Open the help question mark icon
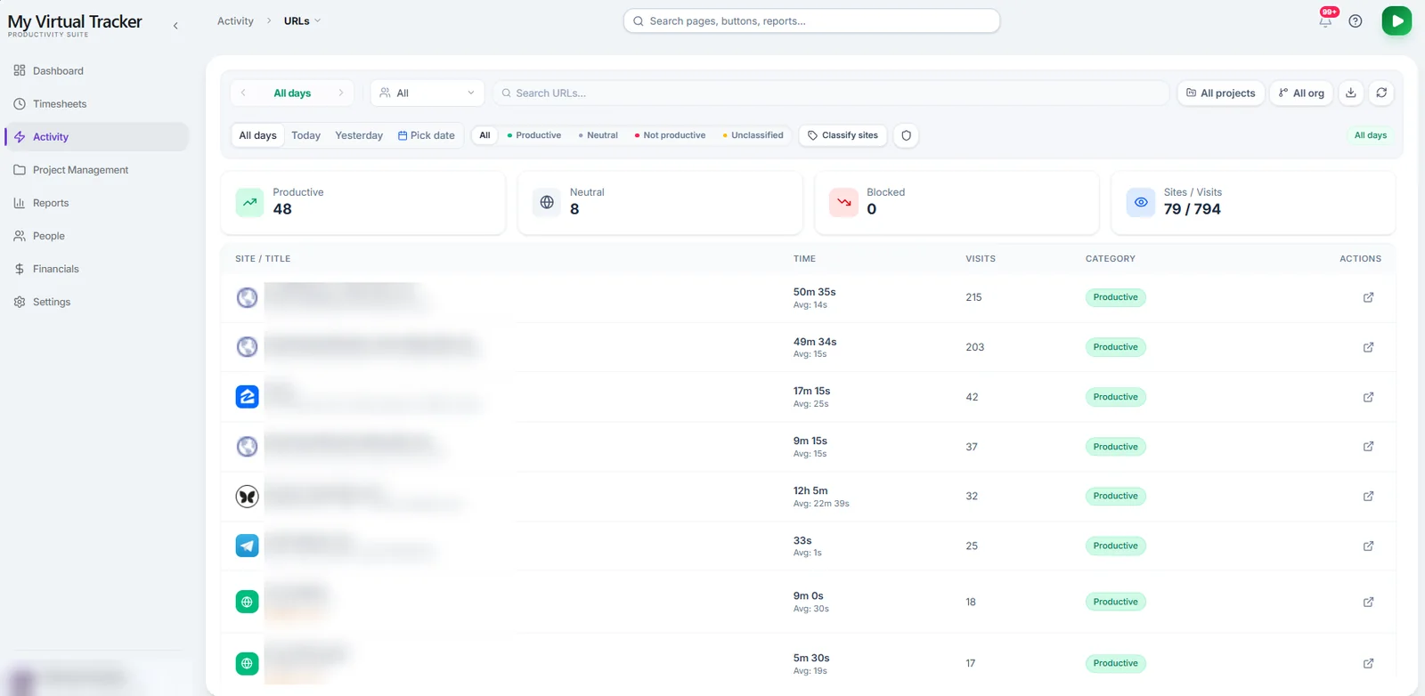 pos(1356,21)
